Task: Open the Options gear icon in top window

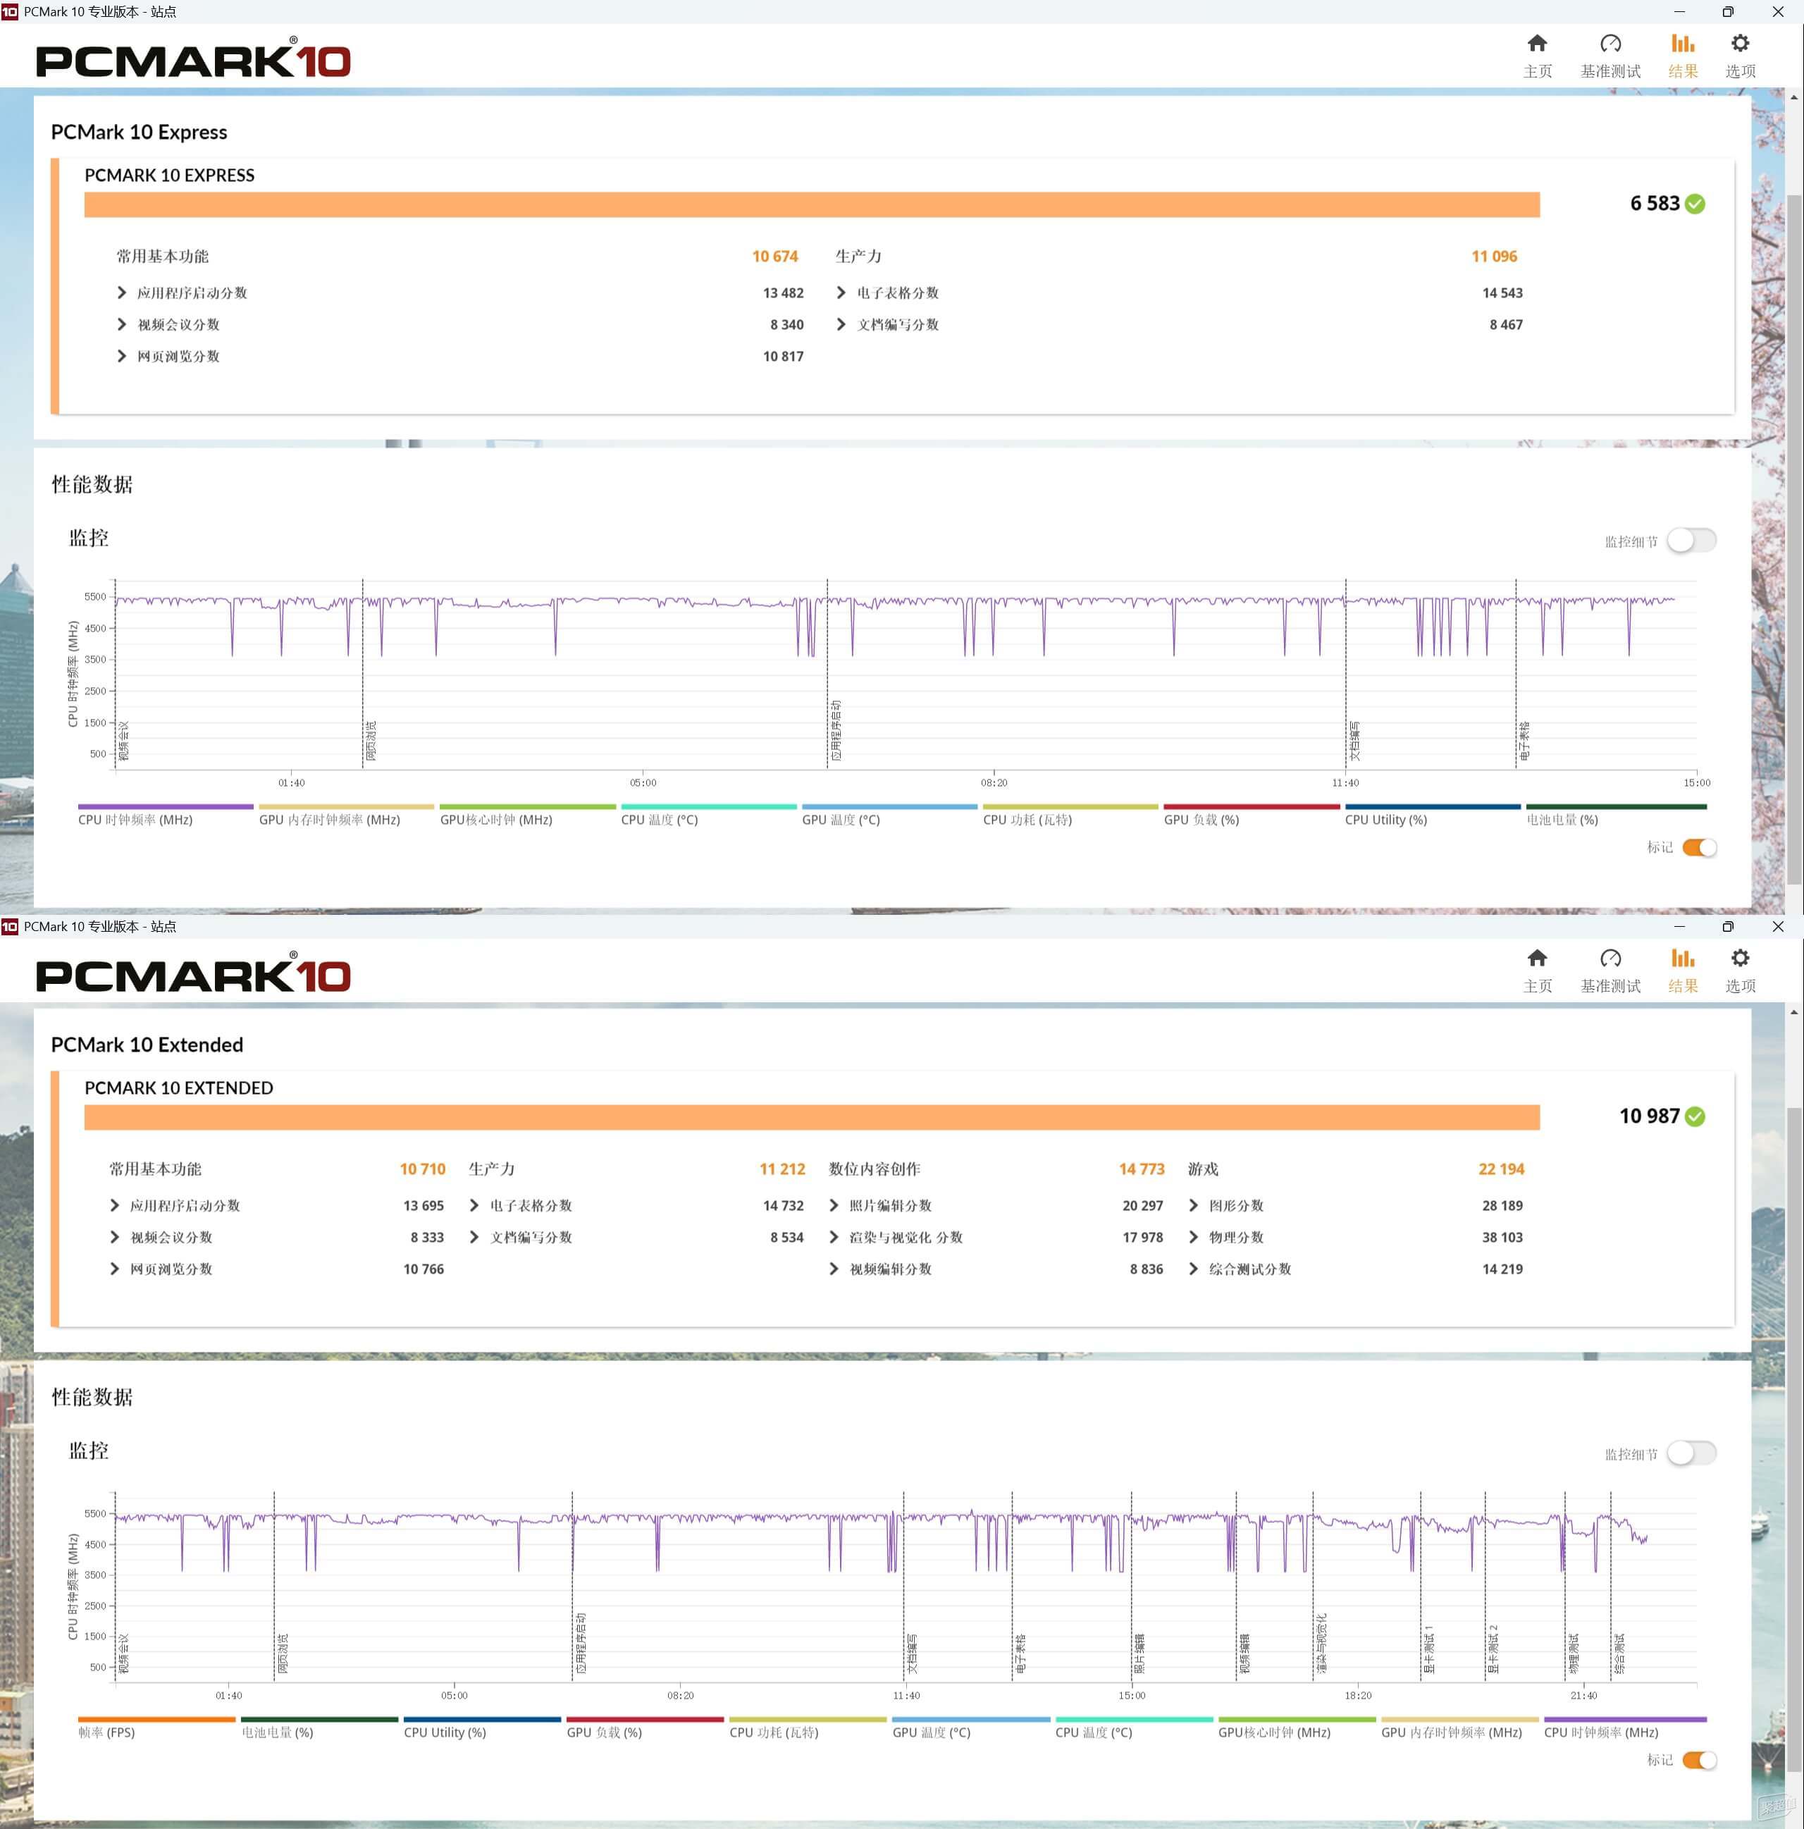Action: pos(1740,44)
